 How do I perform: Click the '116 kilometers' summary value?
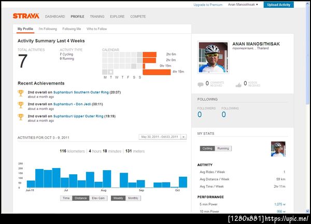tap(72, 151)
